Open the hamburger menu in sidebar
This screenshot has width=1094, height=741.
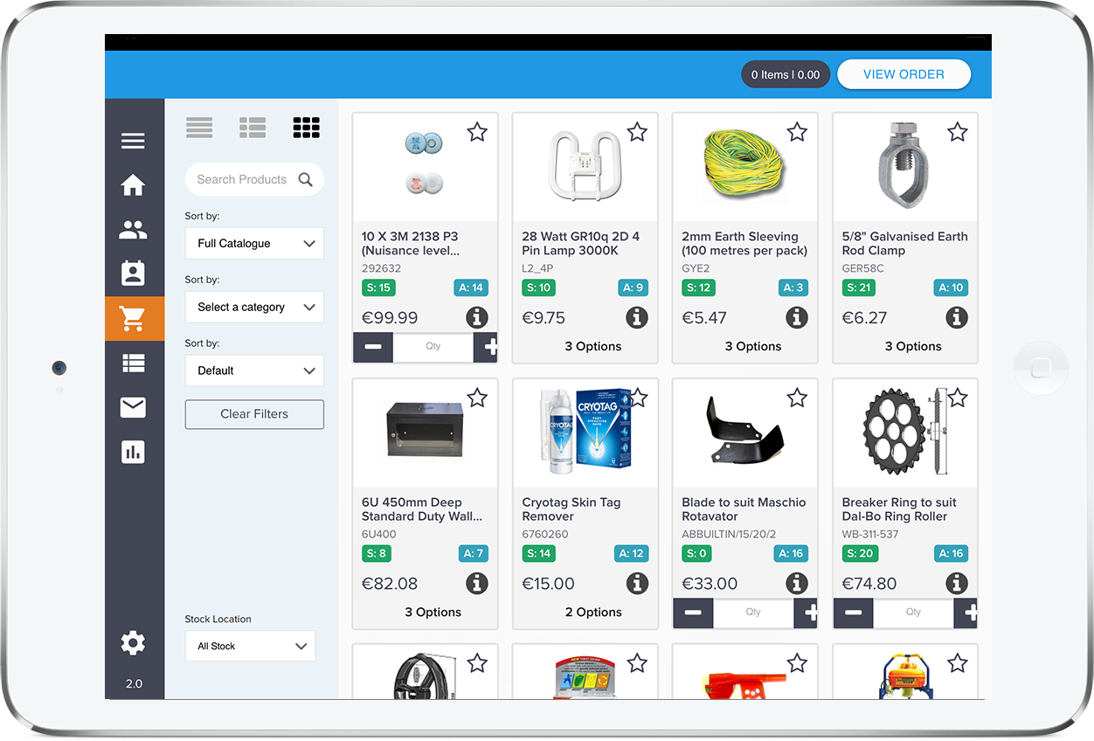133,141
